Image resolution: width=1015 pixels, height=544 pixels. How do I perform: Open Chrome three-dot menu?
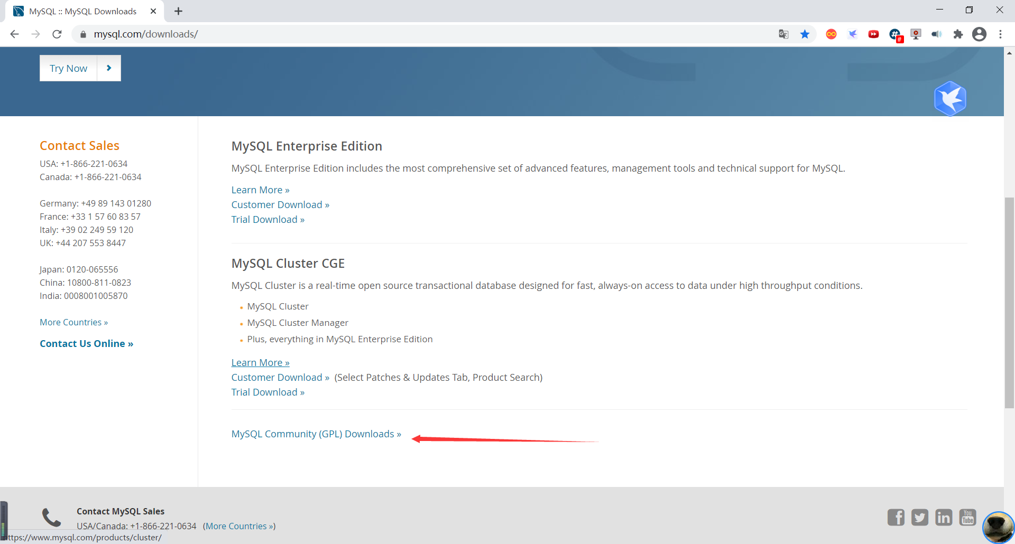coord(1000,34)
